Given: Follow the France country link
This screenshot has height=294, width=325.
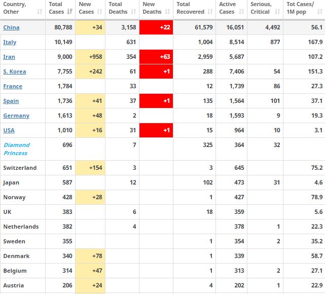Looking at the screenshot, I should (x=13, y=86).
